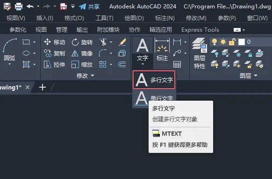
Task: Select the 圆弧 arc tool
Action: pos(9,50)
